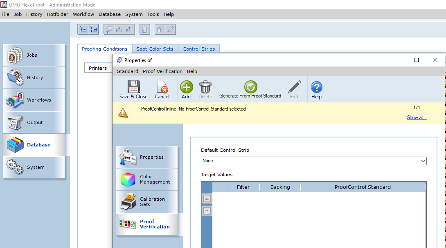Click the Cancel icon in Properties toolbar
The width and height of the screenshot is (446, 248).
click(x=162, y=90)
